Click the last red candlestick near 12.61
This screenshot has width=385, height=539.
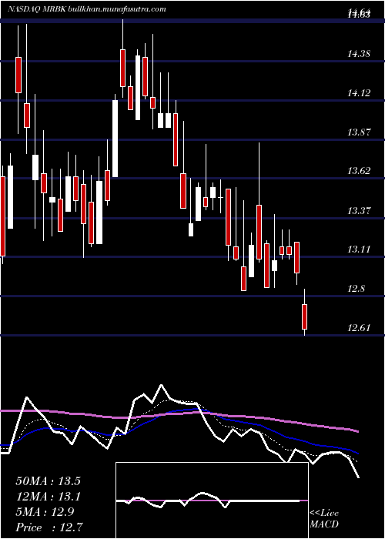click(x=304, y=316)
